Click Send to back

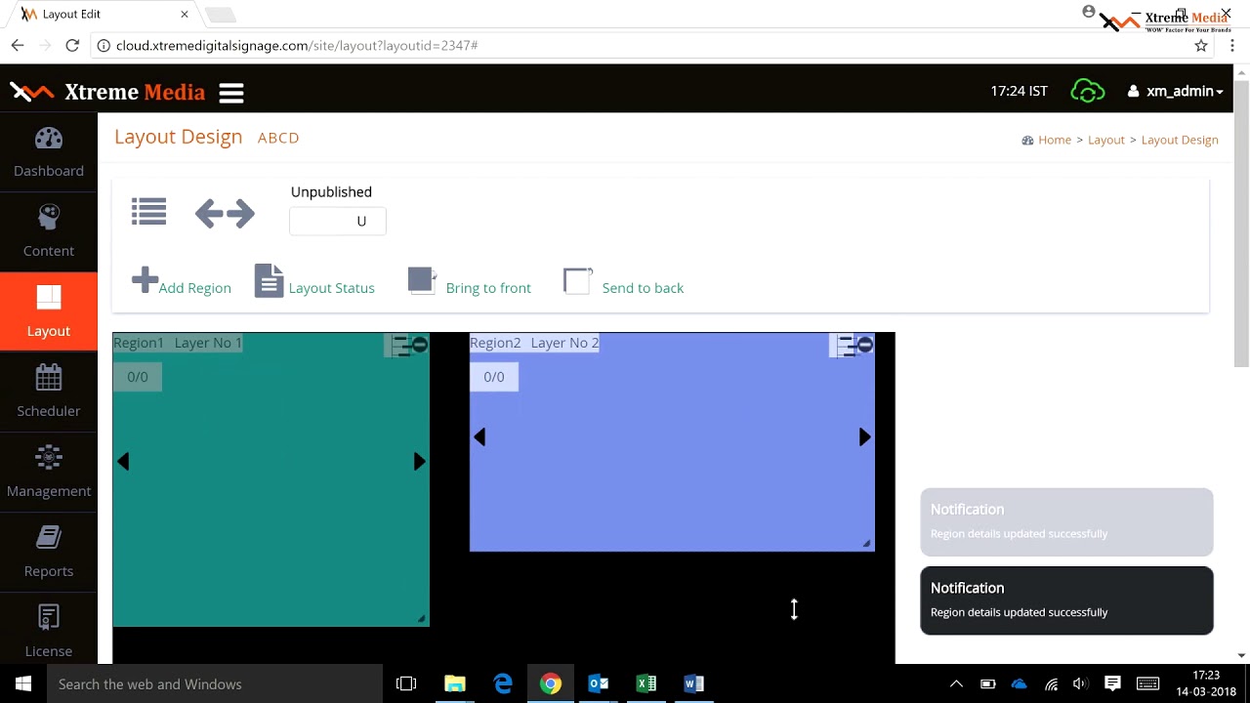(x=624, y=283)
